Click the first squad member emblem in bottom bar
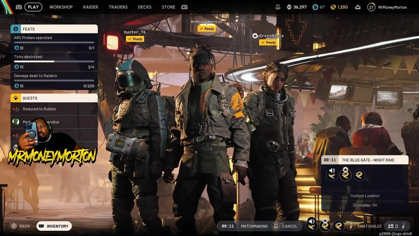Screen dimensions: 419x236 coord(312,226)
